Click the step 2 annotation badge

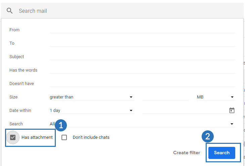[208, 136]
